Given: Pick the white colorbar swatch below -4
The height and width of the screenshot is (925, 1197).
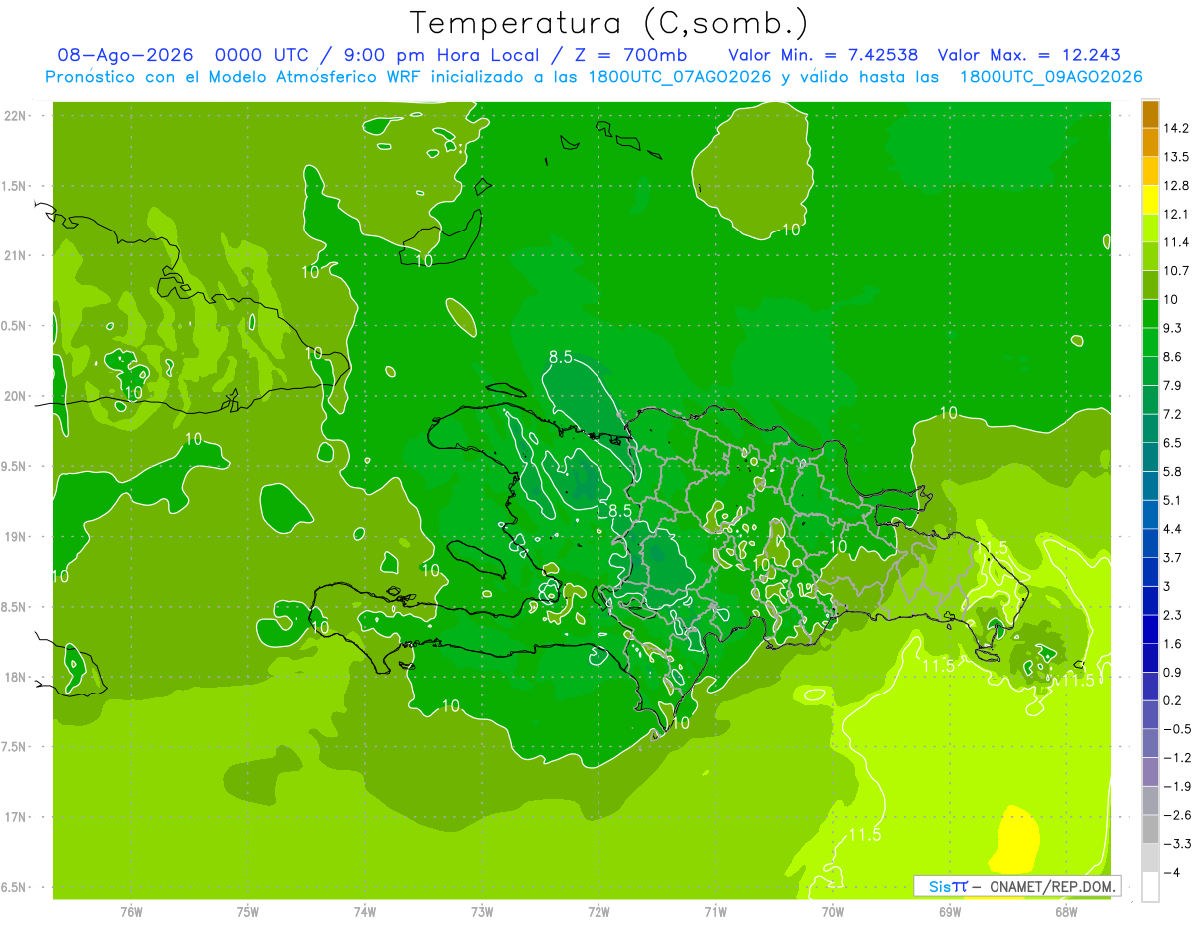Looking at the screenshot, I should (x=1150, y=887).
